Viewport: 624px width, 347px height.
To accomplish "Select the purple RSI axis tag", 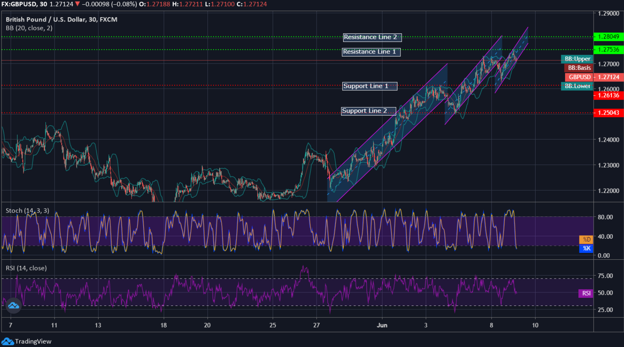I will tap(586, 293).
